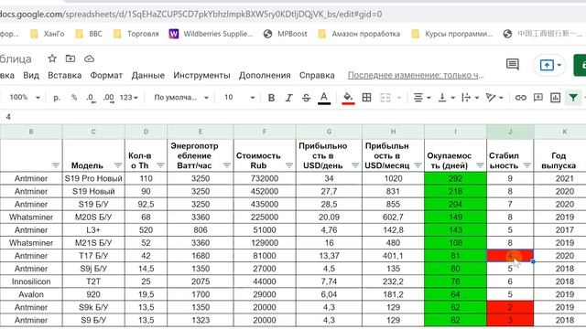586x329 pixels.
Task: Select column J header
Action: coord(510,132)
